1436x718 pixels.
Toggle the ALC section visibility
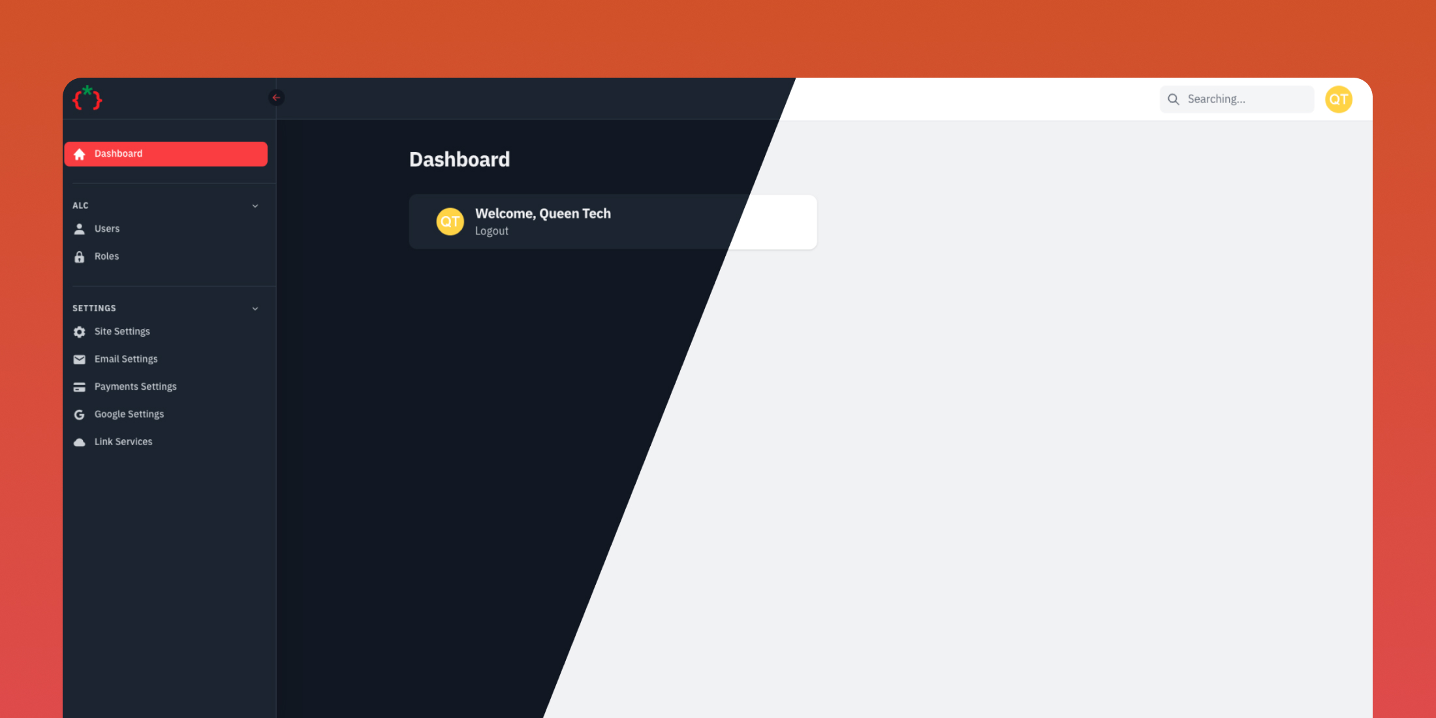tap(257, 205)
